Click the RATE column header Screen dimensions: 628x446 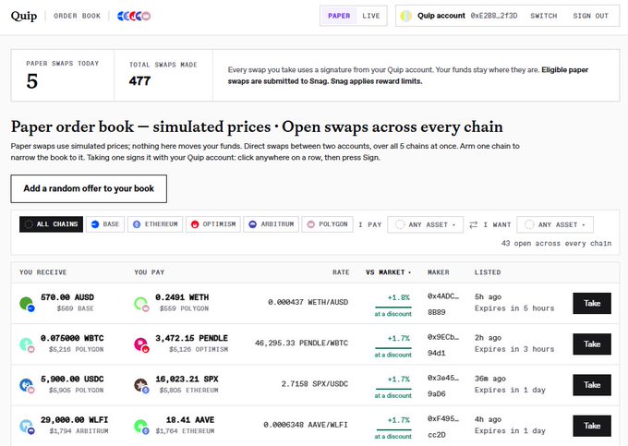[341, 272]
